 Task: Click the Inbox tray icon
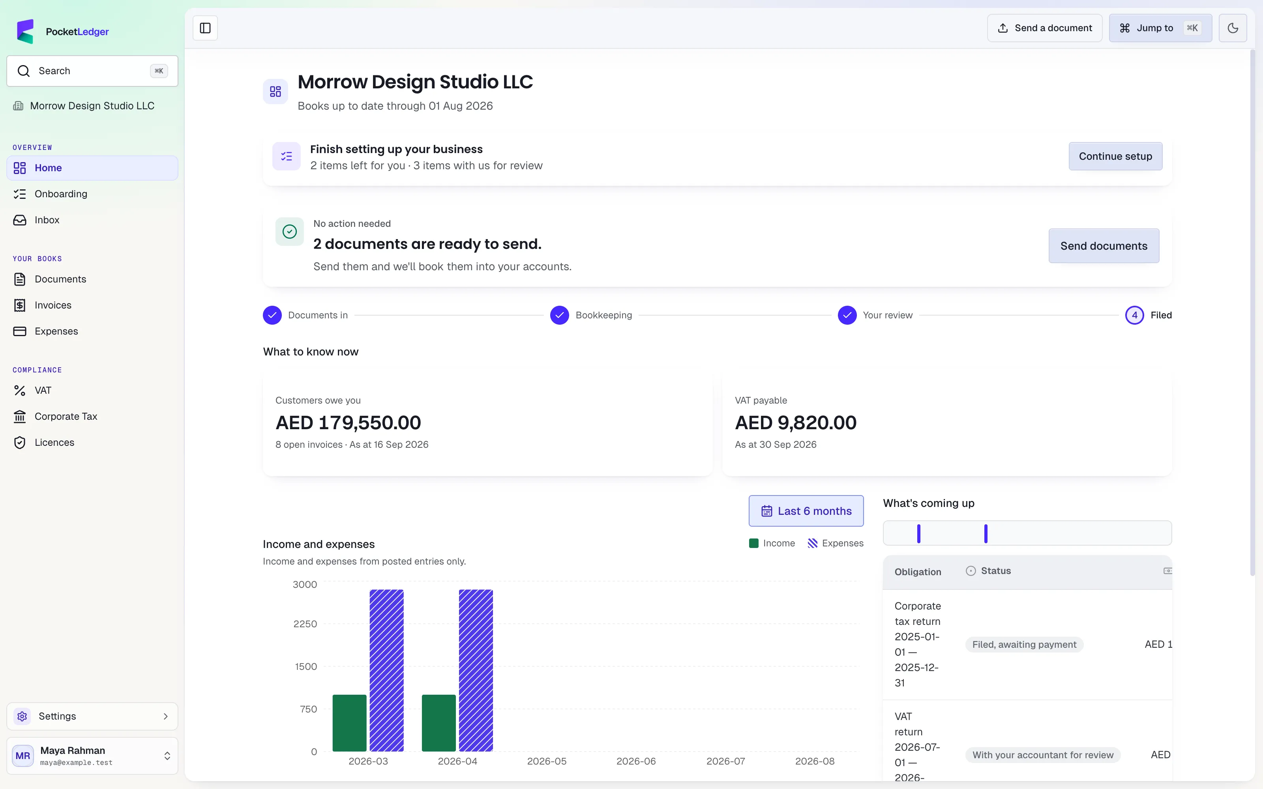tap(20, 220)
